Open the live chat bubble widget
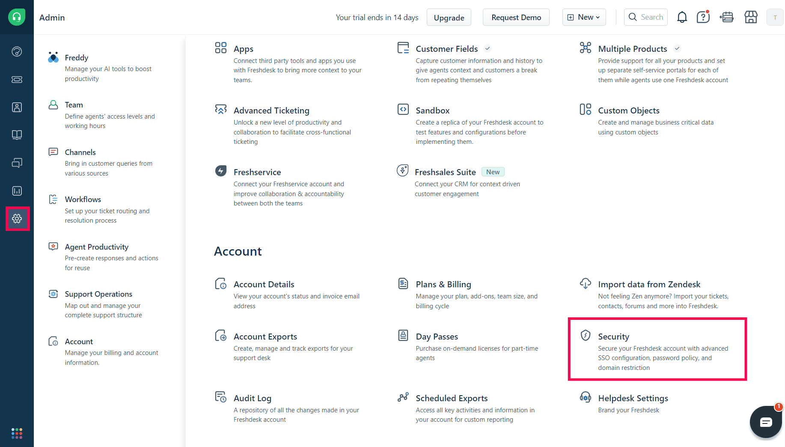This screenshot has width=785, height=447. (x=766, y=422)
